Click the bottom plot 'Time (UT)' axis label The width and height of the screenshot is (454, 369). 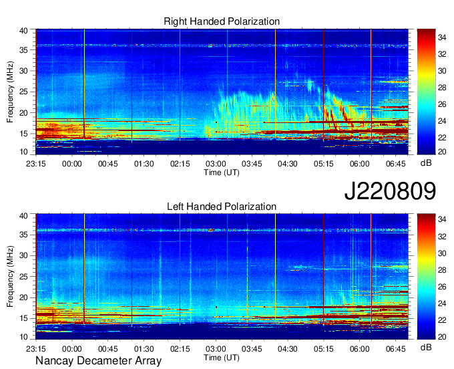click(x=222, y=358)
